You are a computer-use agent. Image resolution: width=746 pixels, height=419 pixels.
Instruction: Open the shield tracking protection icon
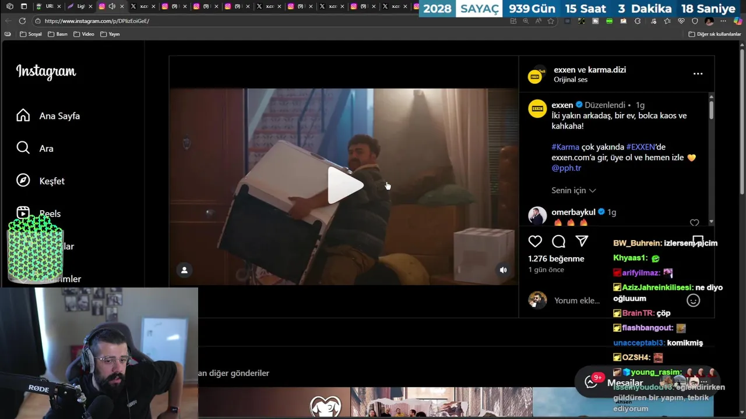(695, 21)
